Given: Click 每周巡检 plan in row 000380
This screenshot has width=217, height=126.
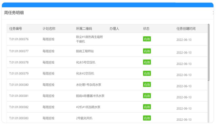Looking at the screenshot, I should [x=48, y=85].
